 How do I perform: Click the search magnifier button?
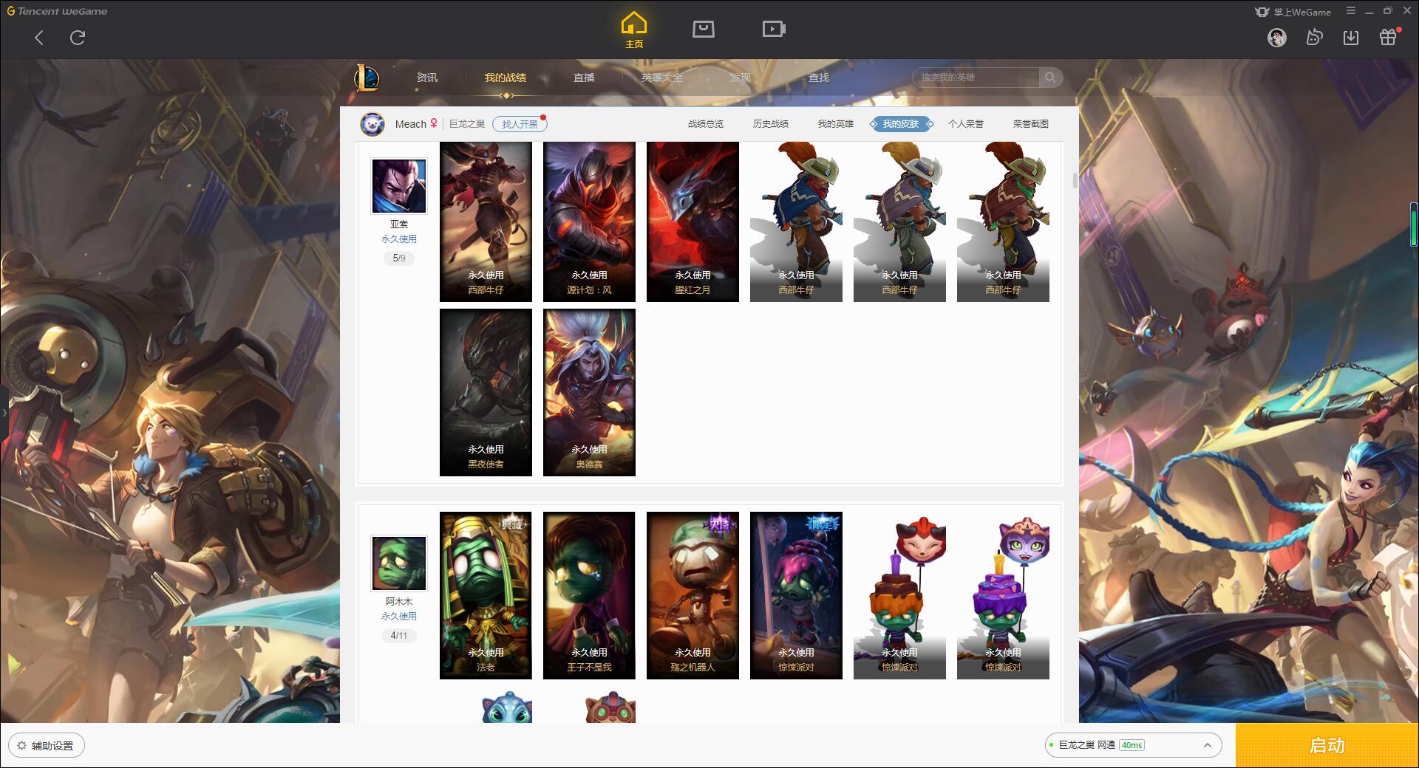click(1050, 78)
